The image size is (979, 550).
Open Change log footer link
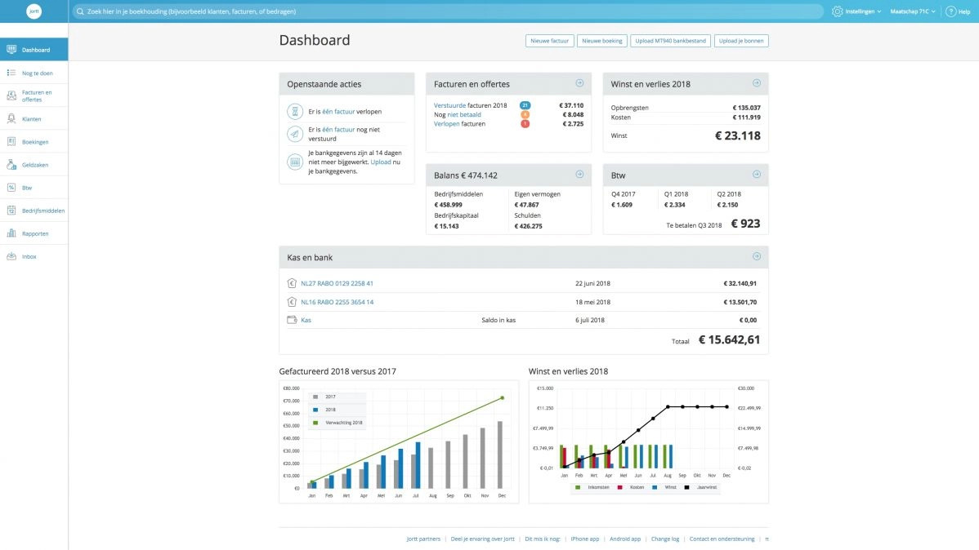tap(665, 539)
